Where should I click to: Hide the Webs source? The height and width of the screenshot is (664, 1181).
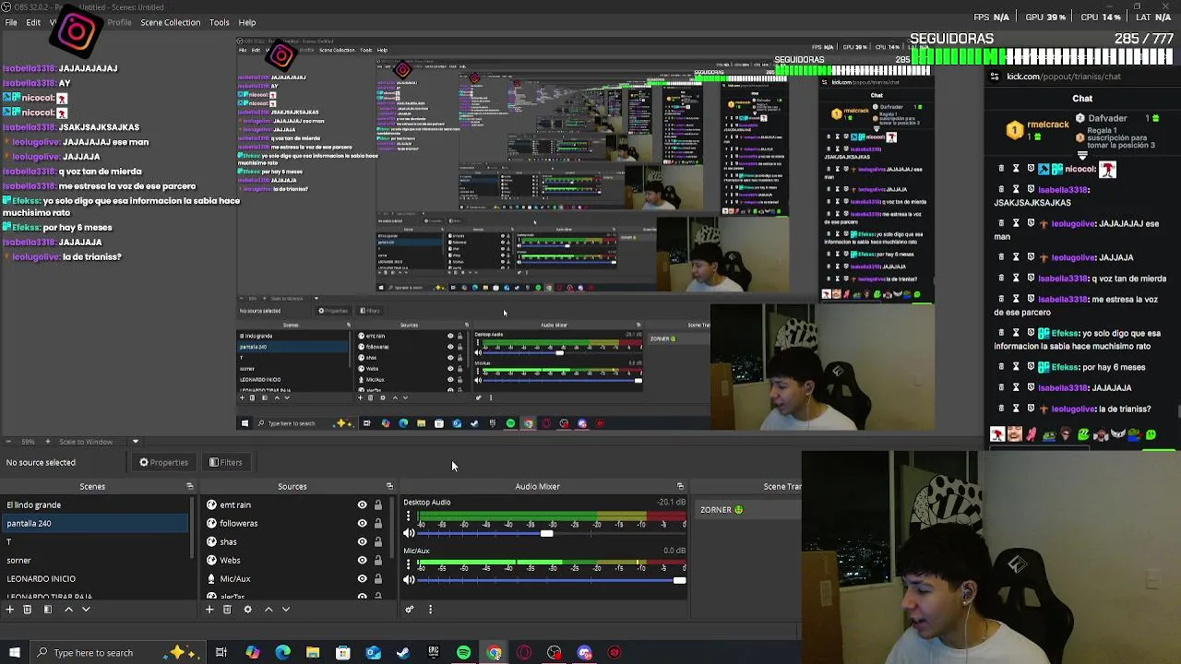tap(362, 560)
